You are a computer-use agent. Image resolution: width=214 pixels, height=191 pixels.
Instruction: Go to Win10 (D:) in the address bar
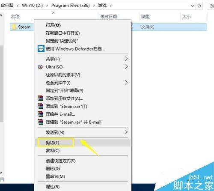tap(32, 6)
